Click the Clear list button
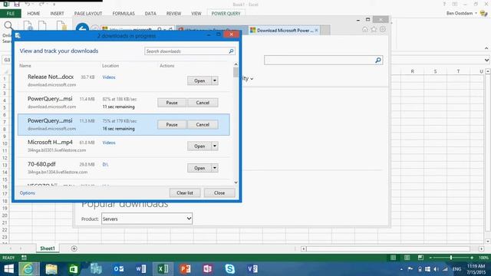 point(185,192)
